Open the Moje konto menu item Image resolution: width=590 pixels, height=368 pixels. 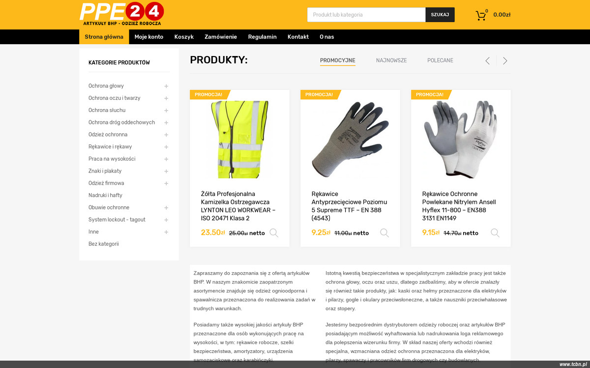[149, 37]
